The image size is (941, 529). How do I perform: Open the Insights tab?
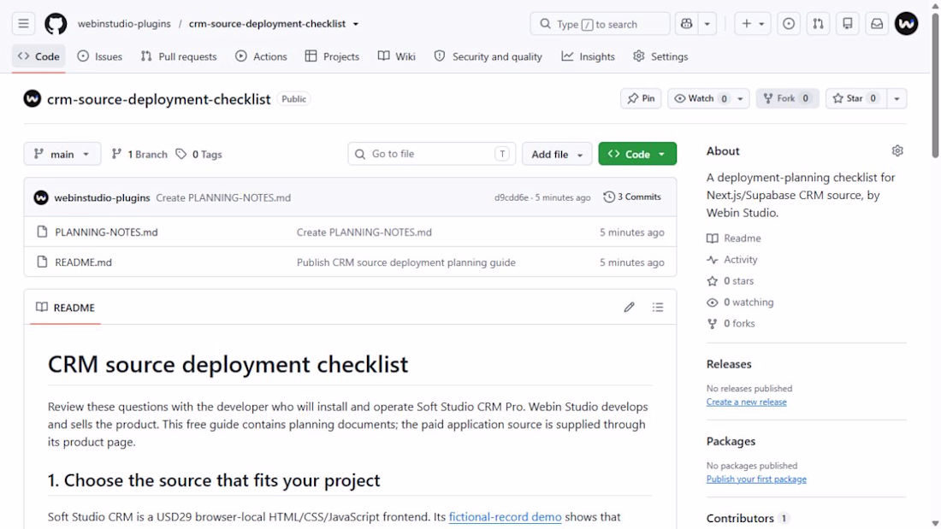tap(589, 56)
